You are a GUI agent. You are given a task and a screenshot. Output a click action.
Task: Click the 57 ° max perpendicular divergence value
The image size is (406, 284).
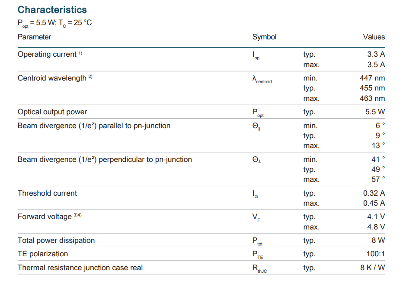point(378,179)
